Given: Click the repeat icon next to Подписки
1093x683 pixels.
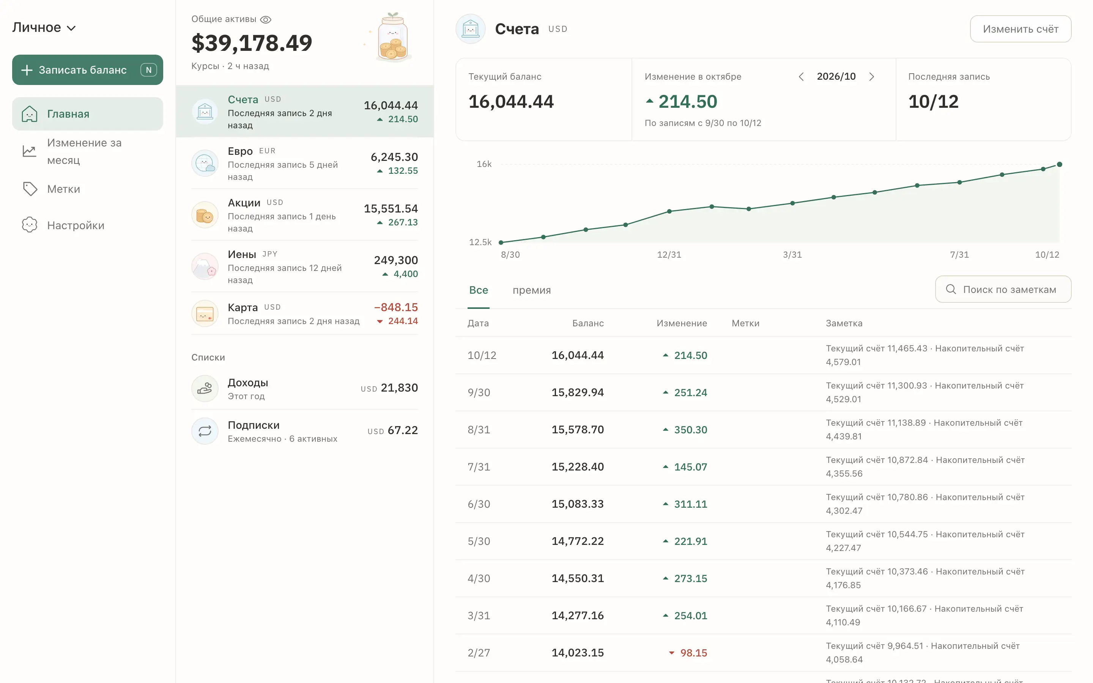Looking at the screenshot, I should tap(205, 431).
